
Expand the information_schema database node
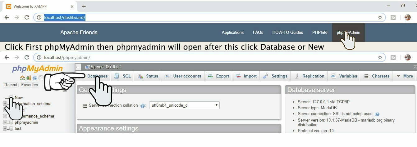point(5,104)
